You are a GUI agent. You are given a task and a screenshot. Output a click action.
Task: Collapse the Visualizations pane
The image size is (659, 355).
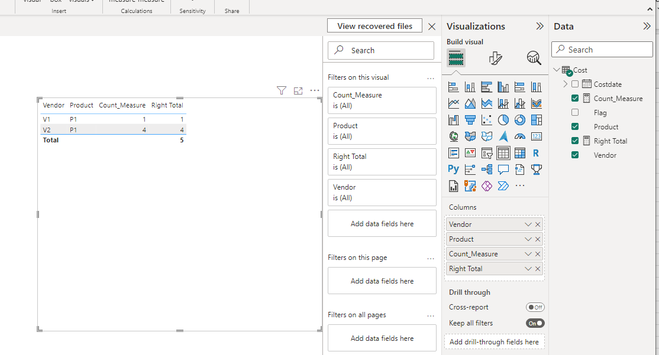[x=540, y=26]
